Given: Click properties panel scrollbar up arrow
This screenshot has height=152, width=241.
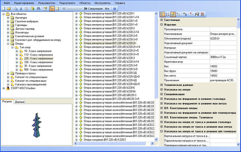Looking at the screenshot, I should pos(238,19).
